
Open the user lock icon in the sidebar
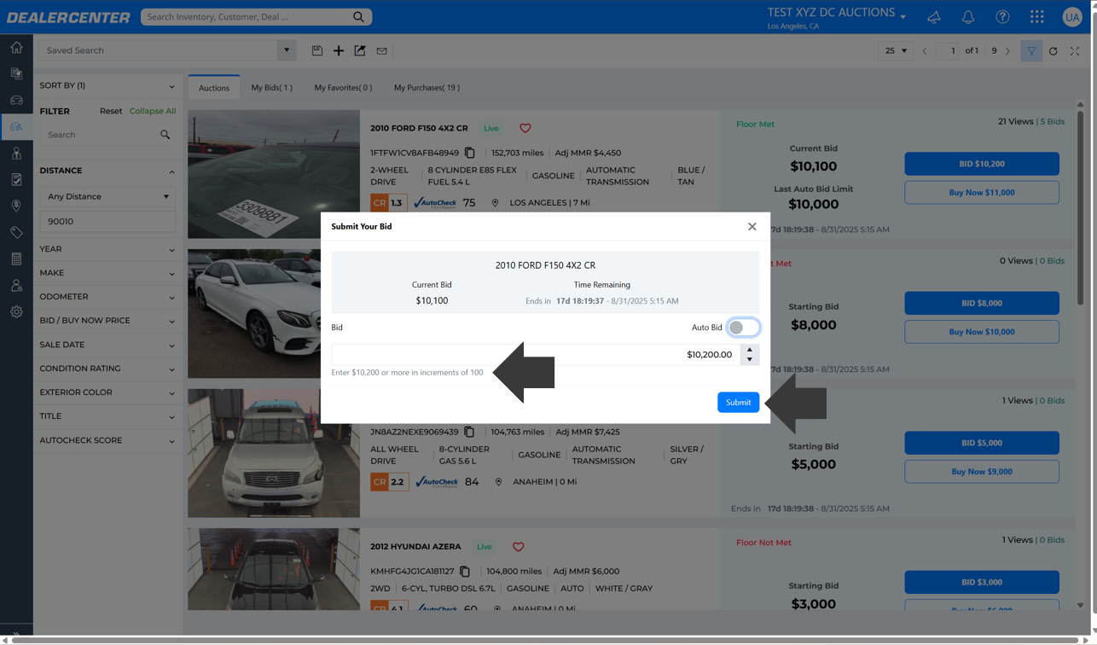(x=16, y=286)
